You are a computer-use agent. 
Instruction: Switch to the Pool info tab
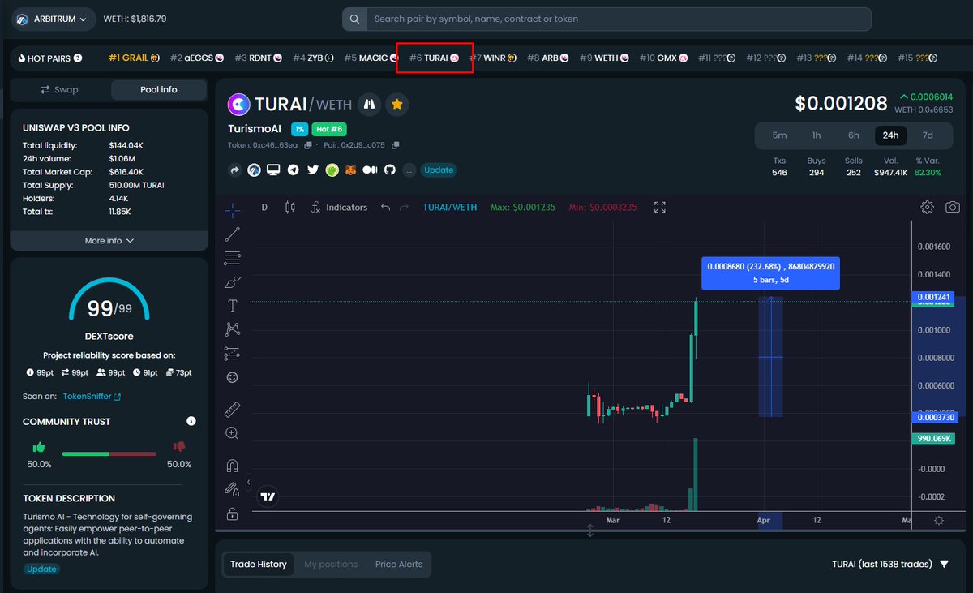159,89
